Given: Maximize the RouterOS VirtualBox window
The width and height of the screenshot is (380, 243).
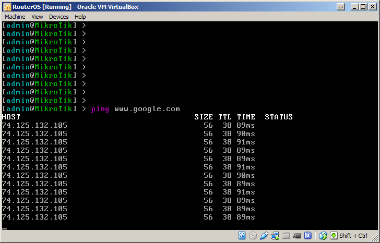Looking at the screenshot, I should pyautogui.click(x=363, y=7).
